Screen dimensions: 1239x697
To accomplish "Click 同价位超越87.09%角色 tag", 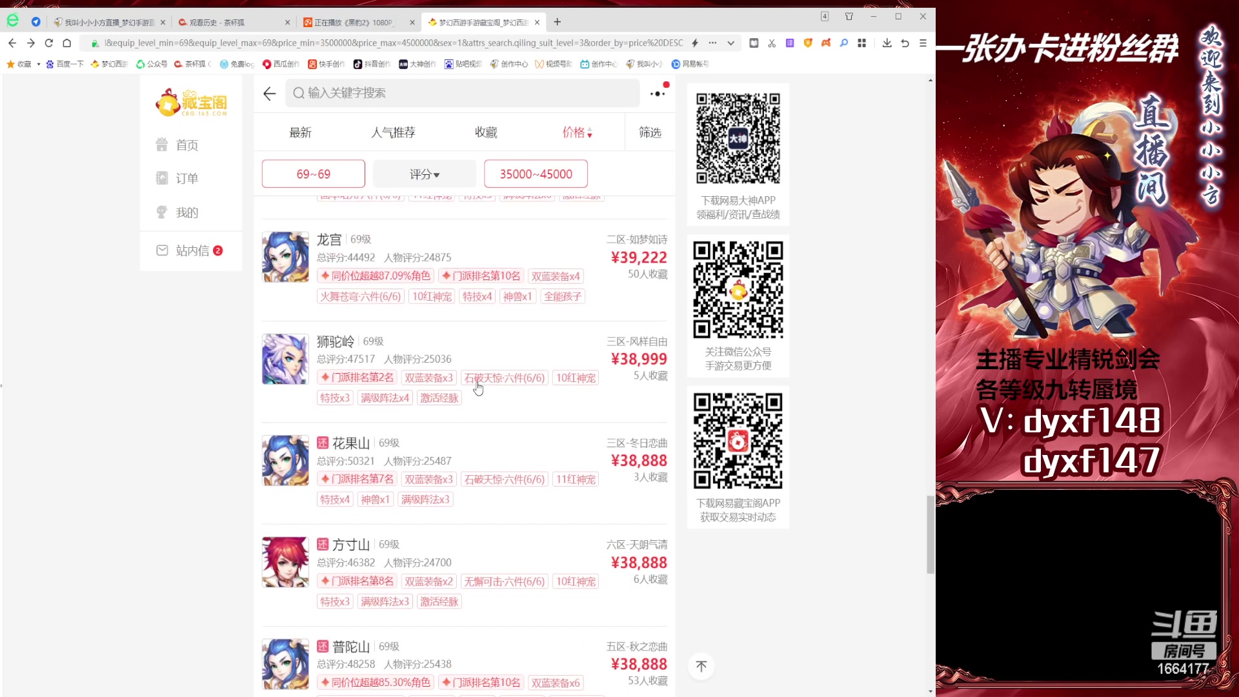I will 376,276.
